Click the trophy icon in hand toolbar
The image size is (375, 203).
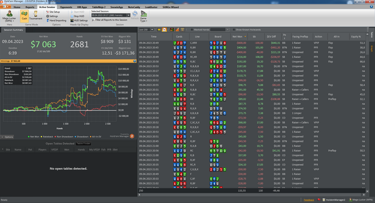pyautogui.click(x=183, y=29)
